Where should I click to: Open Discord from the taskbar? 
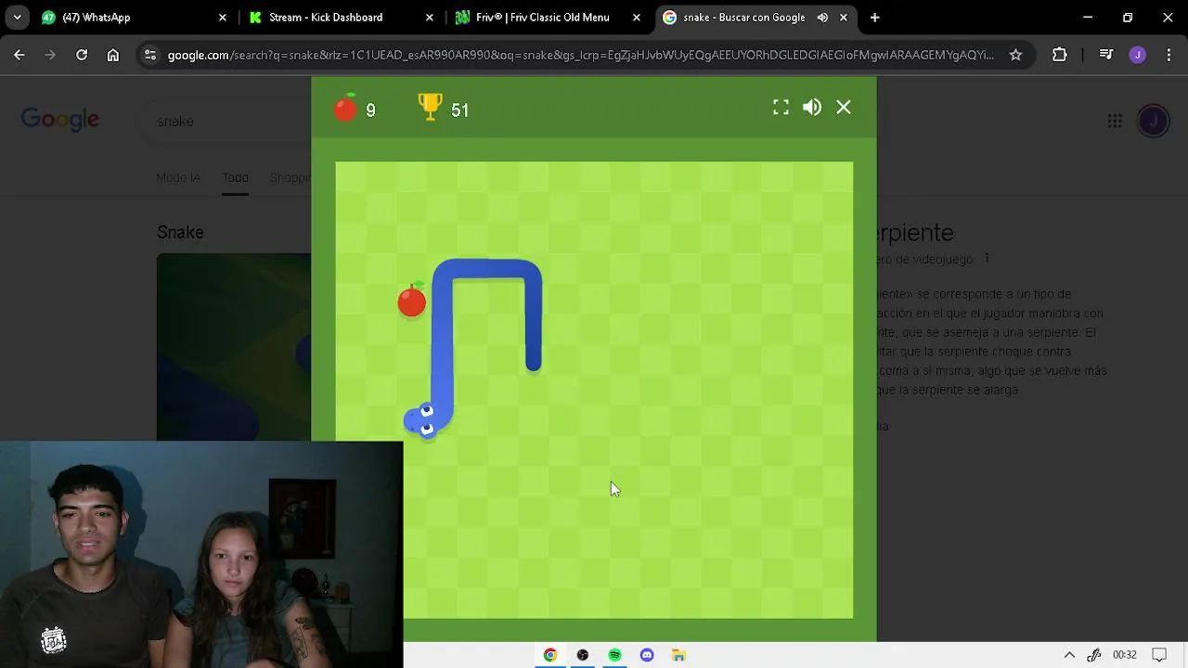click(x=647, y=655)
